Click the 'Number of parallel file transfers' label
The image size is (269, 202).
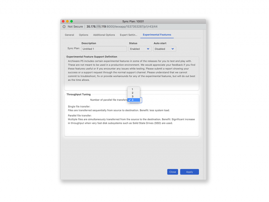tap(109, 100)
